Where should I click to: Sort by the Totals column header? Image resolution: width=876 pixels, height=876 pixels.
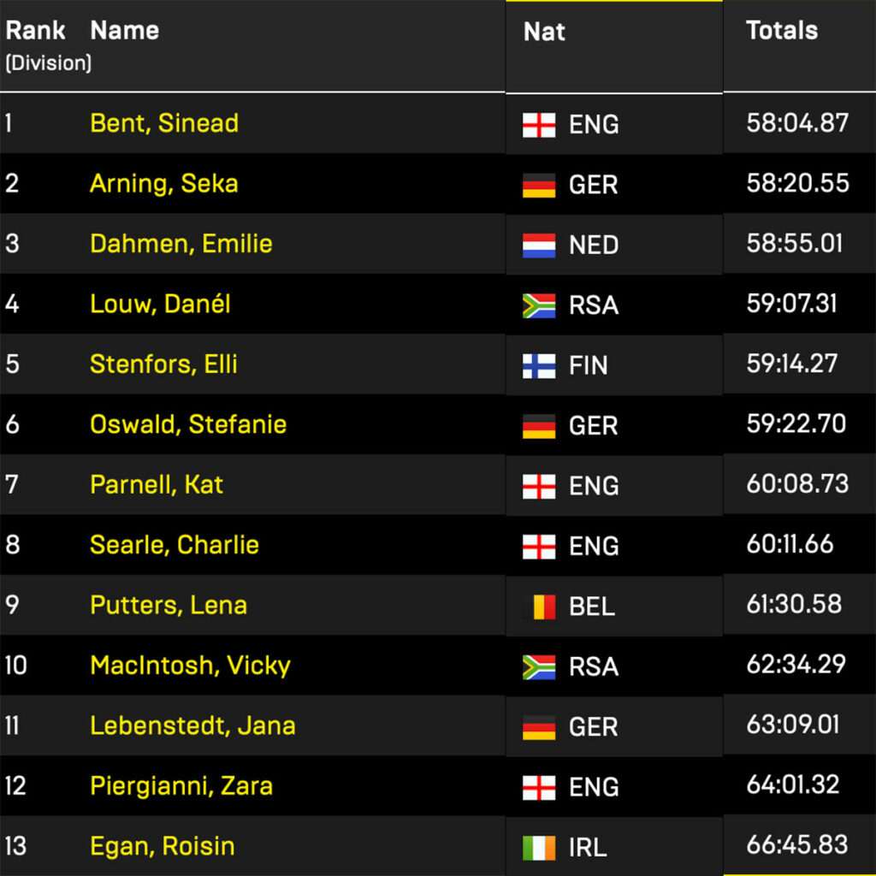pyautogui.click(x=782, y=31)
